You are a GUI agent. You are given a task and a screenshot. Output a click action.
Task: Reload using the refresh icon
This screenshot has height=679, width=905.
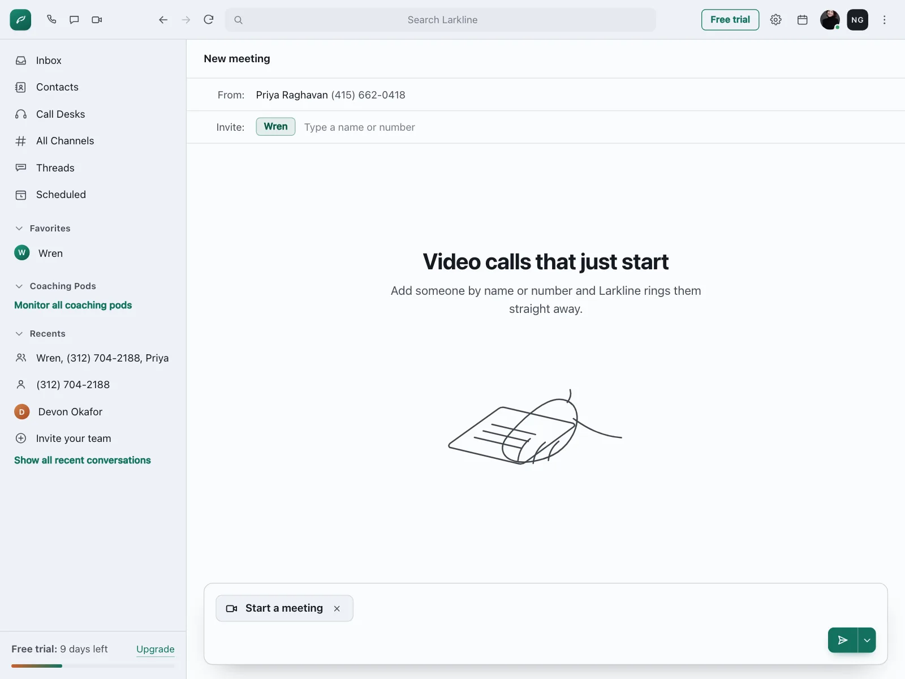[x=209, y=20]
